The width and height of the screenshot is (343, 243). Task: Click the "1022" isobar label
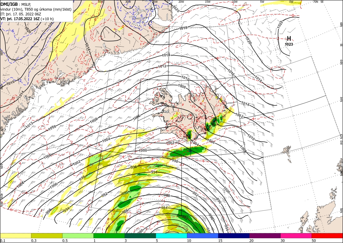click(x=280, y=24)
